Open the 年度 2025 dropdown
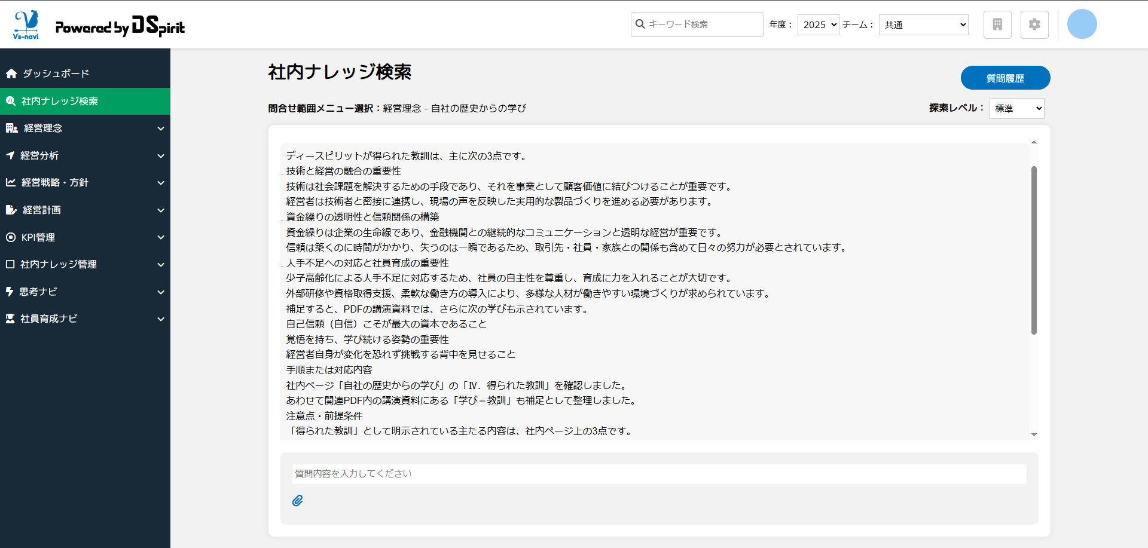The width and height of the screenshot is (1148, 548). pos(819,25)
